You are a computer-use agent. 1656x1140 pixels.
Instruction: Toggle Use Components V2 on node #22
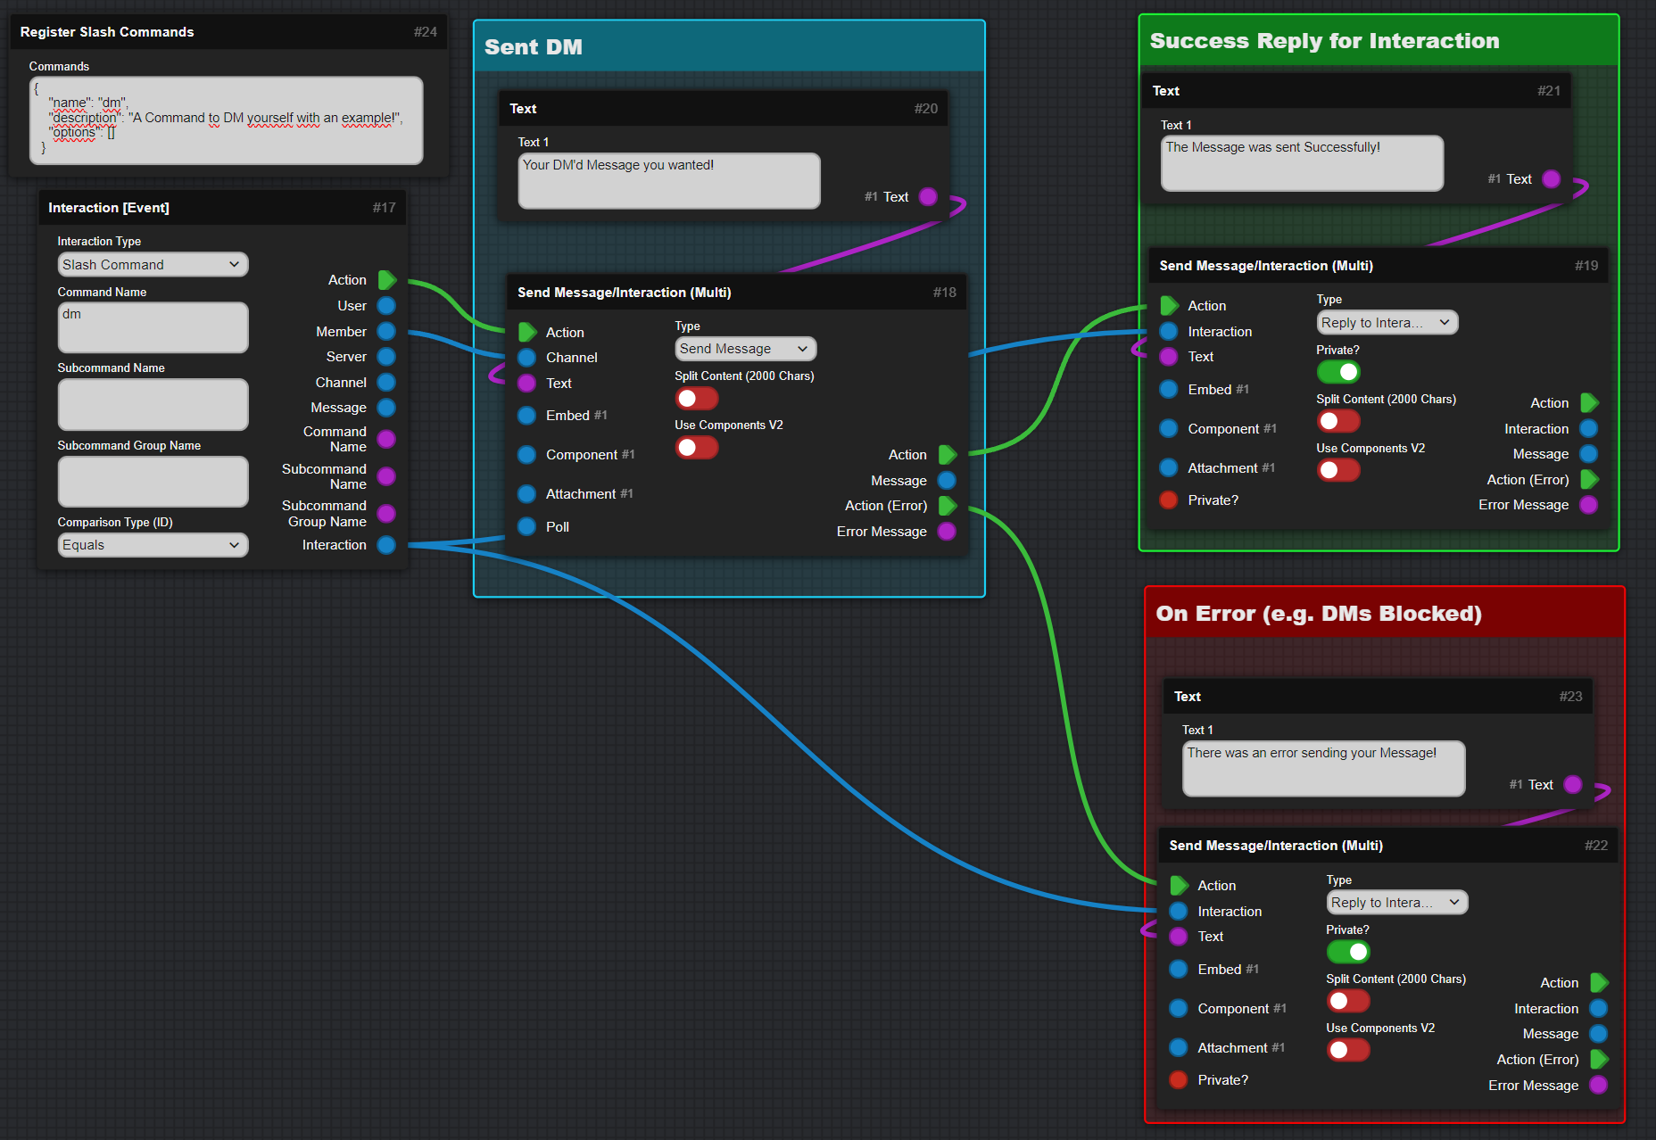click(x=1348, y=1050)
